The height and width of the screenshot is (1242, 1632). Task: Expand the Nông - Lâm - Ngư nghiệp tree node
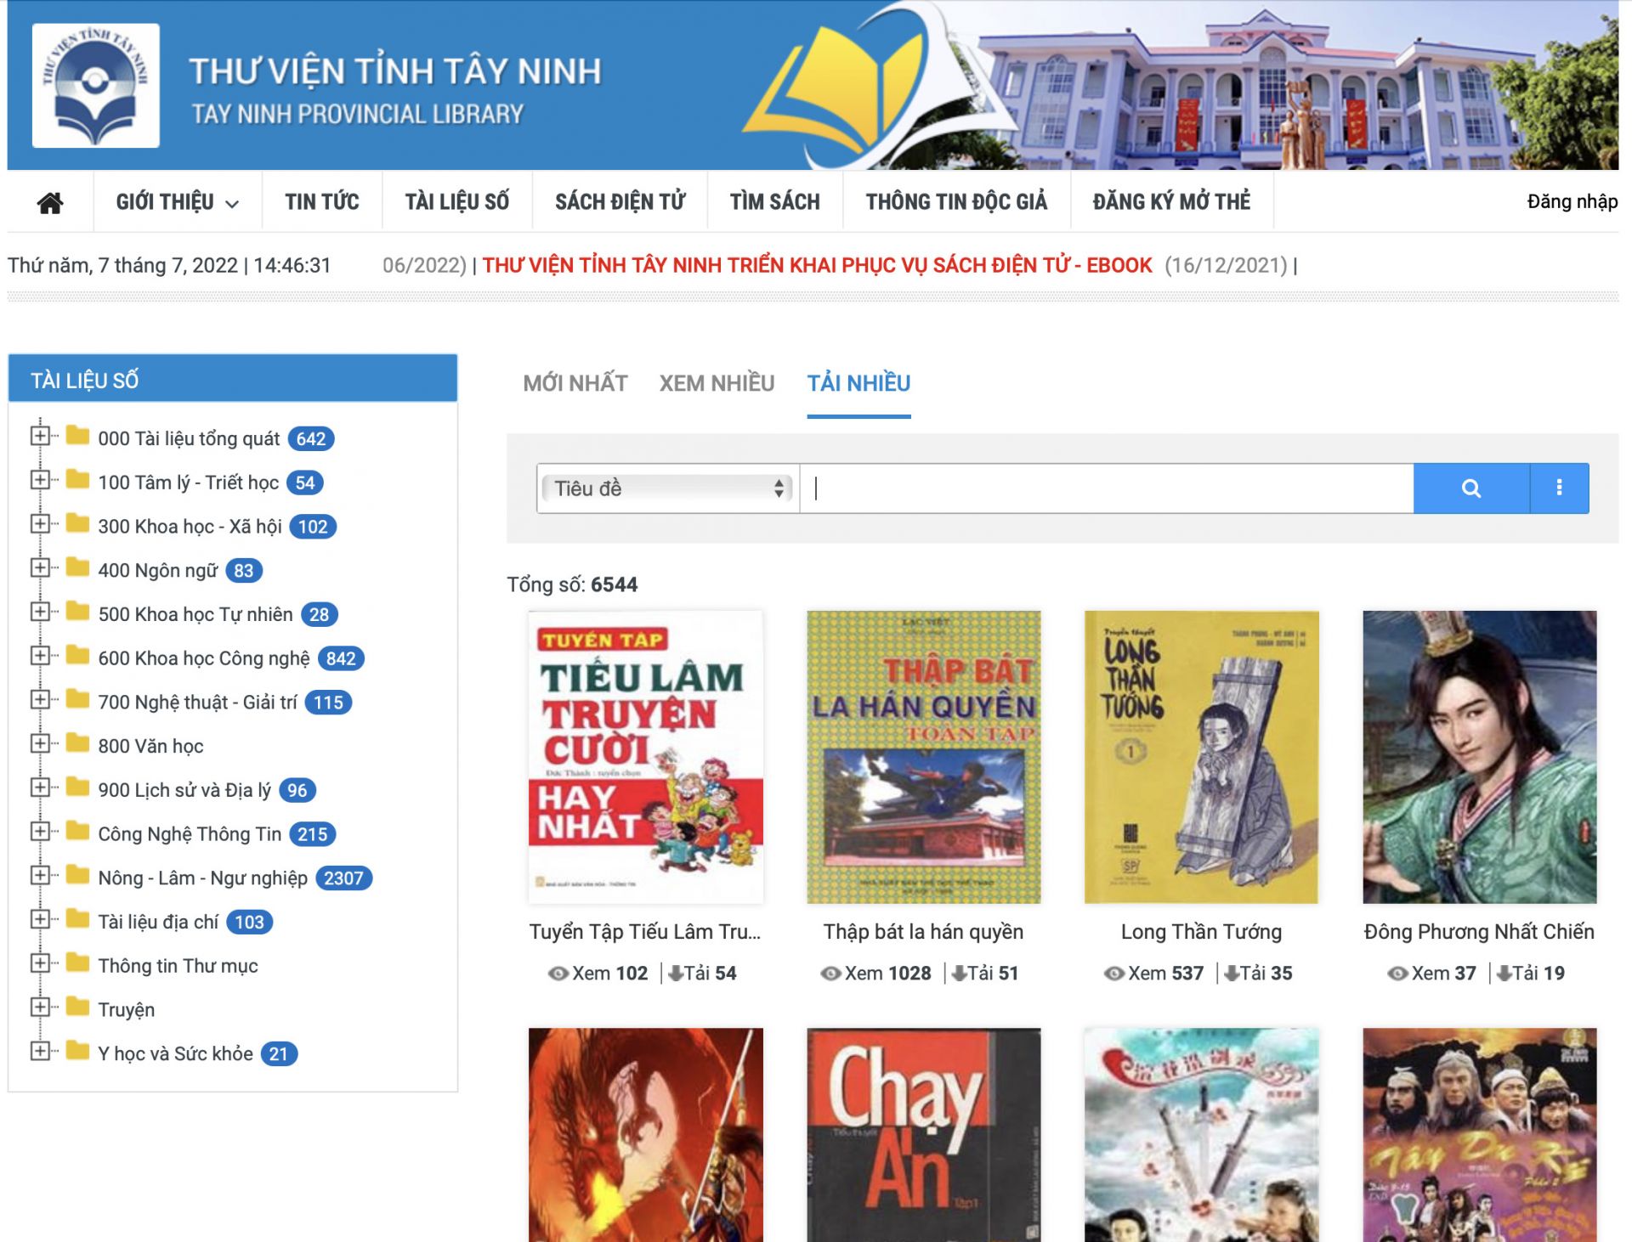tap(39, 876)
